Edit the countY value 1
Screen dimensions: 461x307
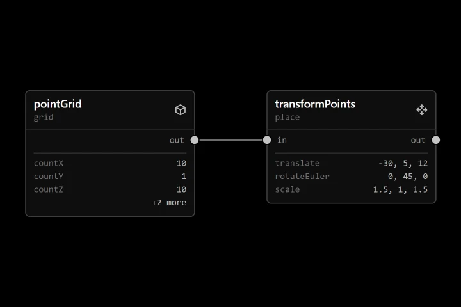[184, 177]
